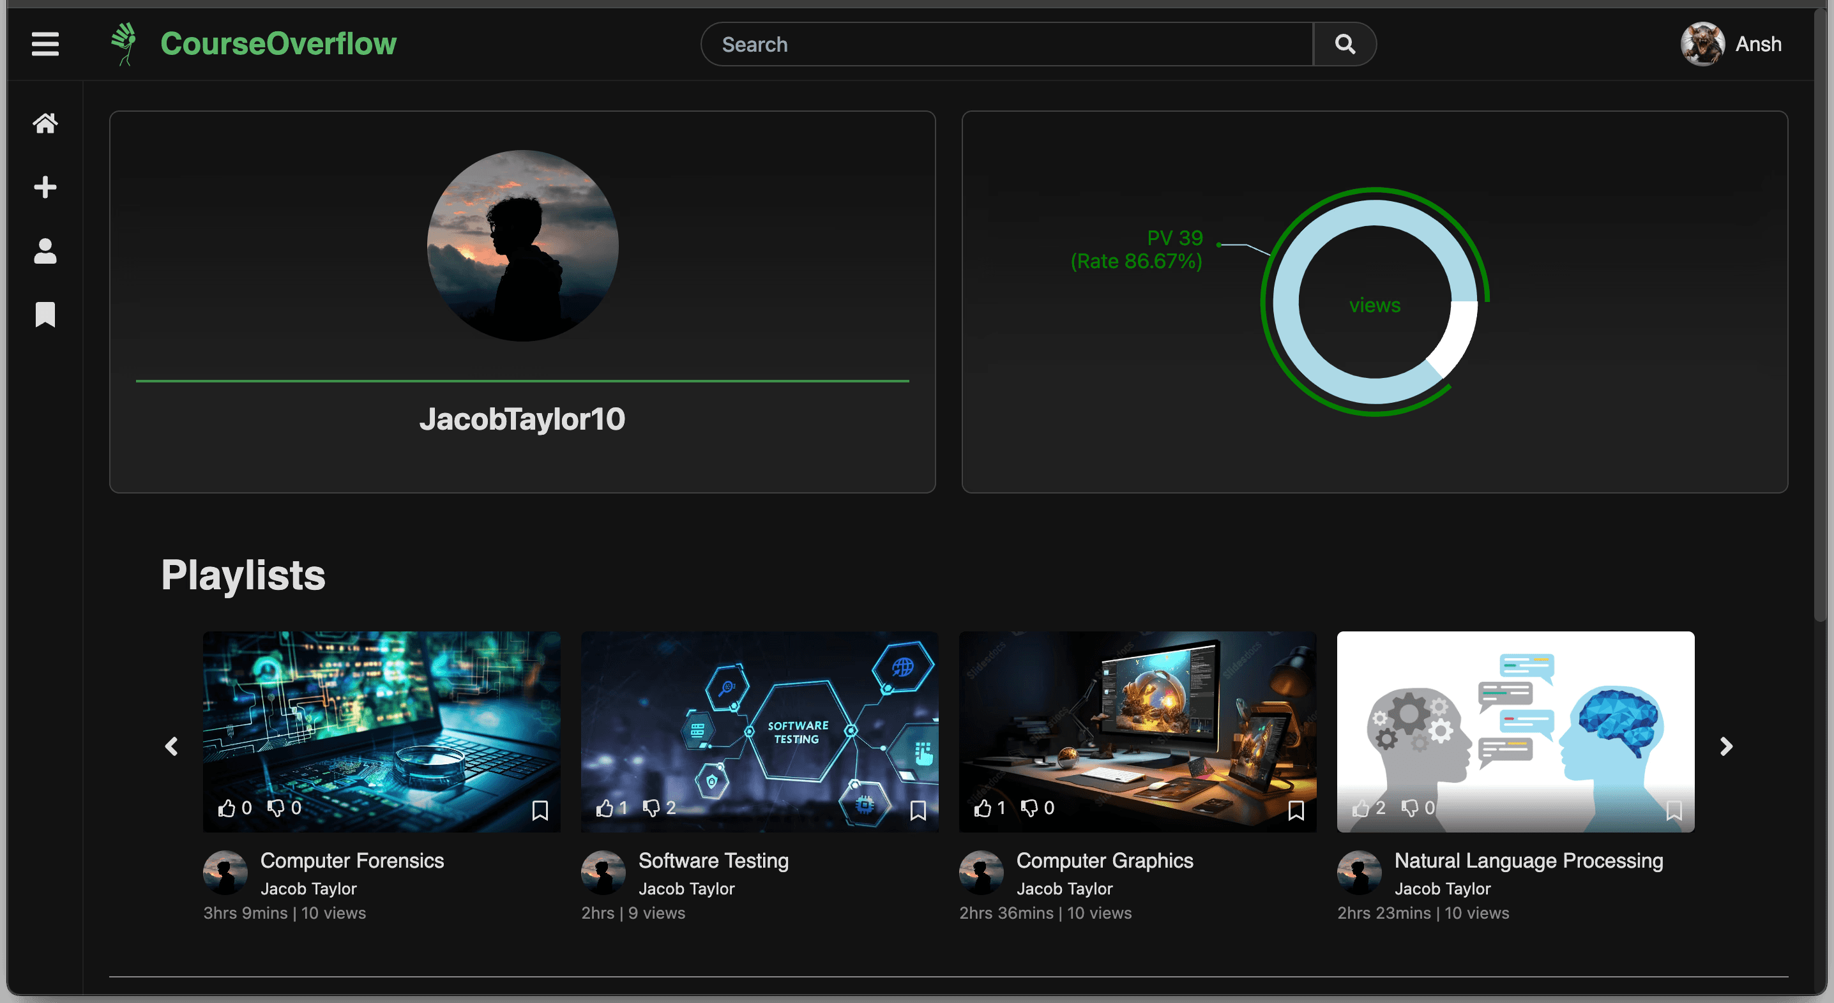This screenshot has height=1003, width=1834.
Task: Show previous playlists with left arrow
Action: coord(172,746)
